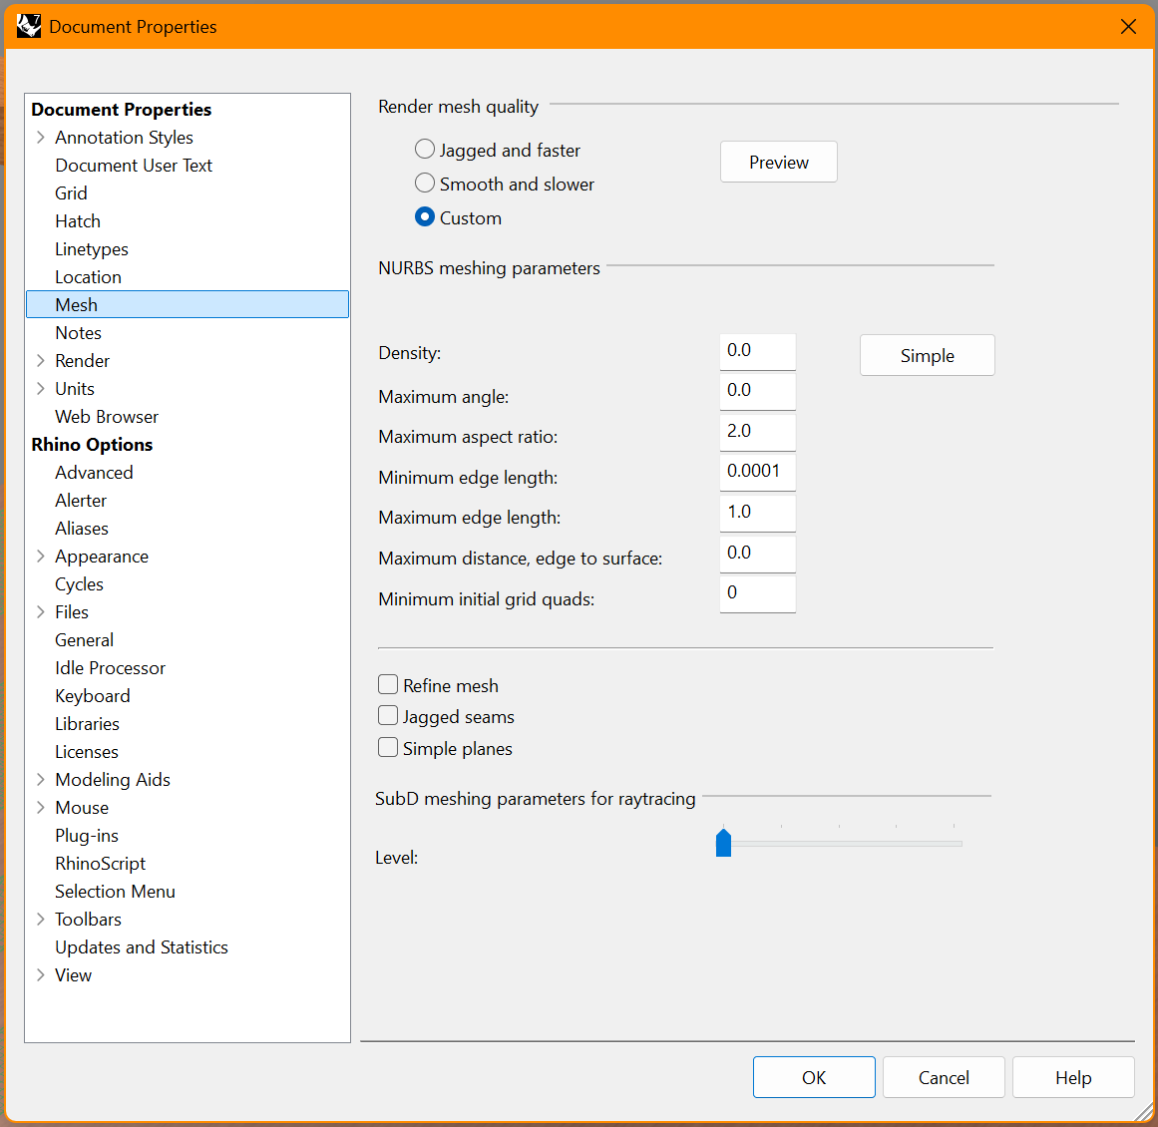
Task: Open the Location settings page
Action: point(88,277)
